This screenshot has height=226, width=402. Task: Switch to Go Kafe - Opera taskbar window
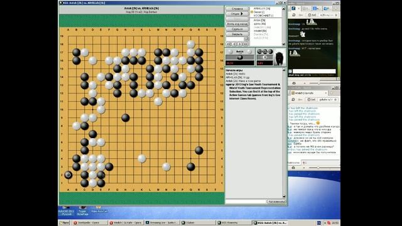[125, 223]
